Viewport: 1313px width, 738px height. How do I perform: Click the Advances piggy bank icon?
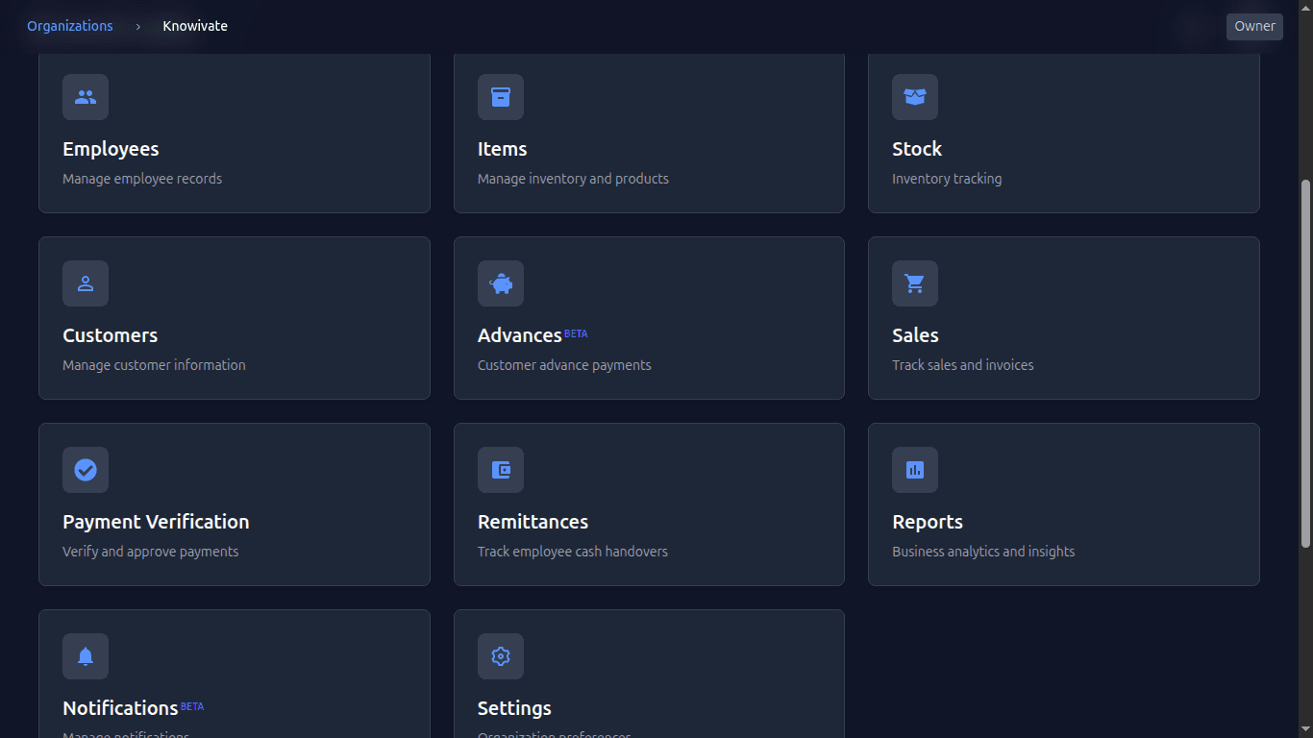click(x=501, y=283)
